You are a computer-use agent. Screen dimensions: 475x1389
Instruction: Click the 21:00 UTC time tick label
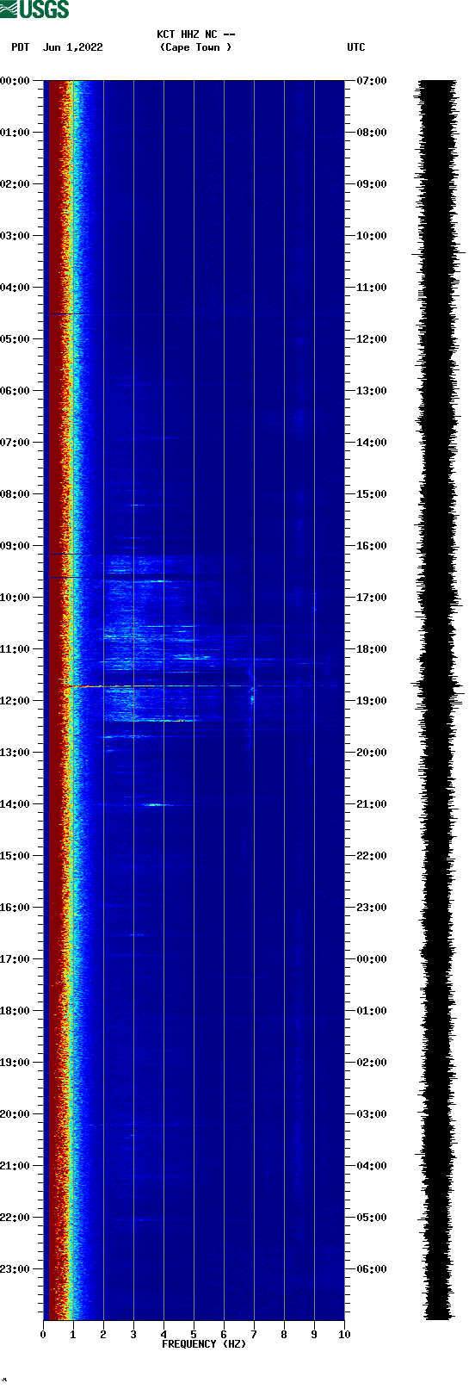(372, 804)
